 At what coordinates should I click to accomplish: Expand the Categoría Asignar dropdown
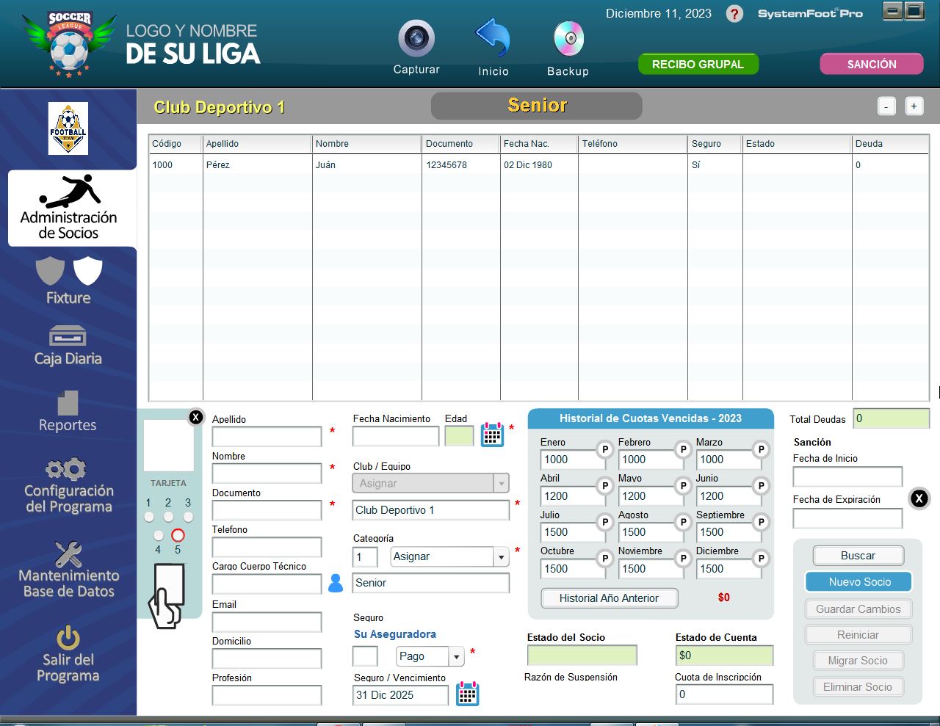[502, 557]
